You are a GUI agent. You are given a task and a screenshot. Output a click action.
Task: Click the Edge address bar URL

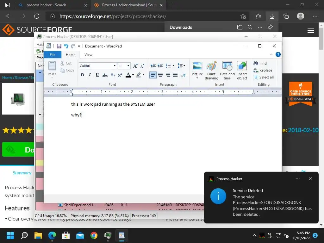(113, 16)
